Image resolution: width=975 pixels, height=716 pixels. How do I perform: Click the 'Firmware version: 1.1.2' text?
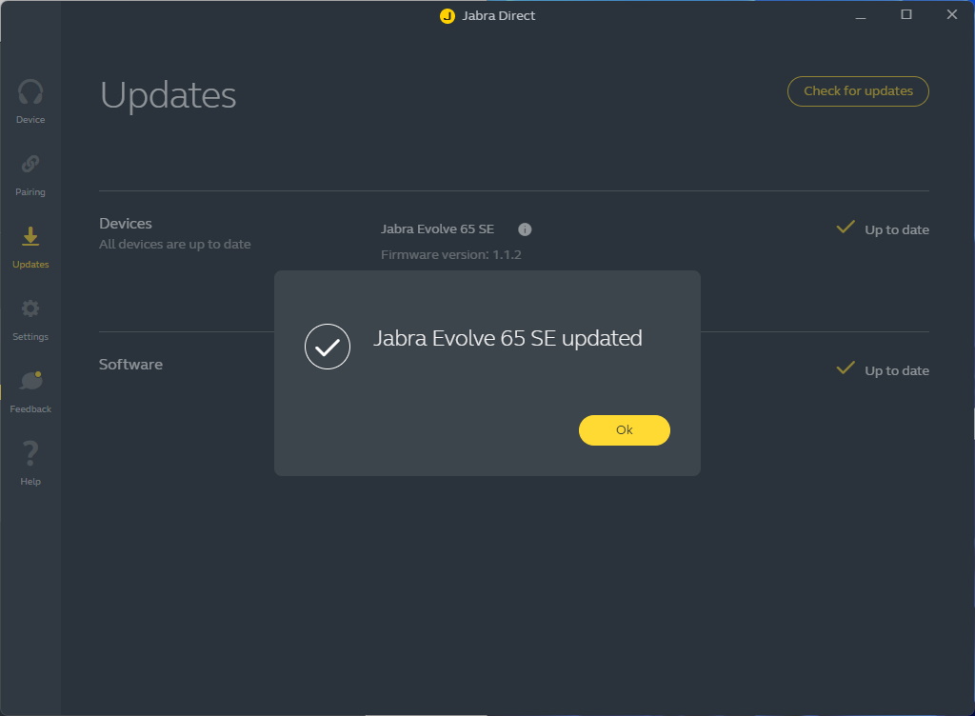point(450,255)
